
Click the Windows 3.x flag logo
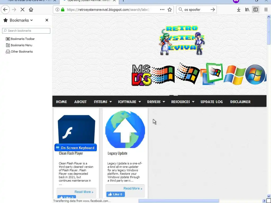pyautogui.click(x=163, y=75)
